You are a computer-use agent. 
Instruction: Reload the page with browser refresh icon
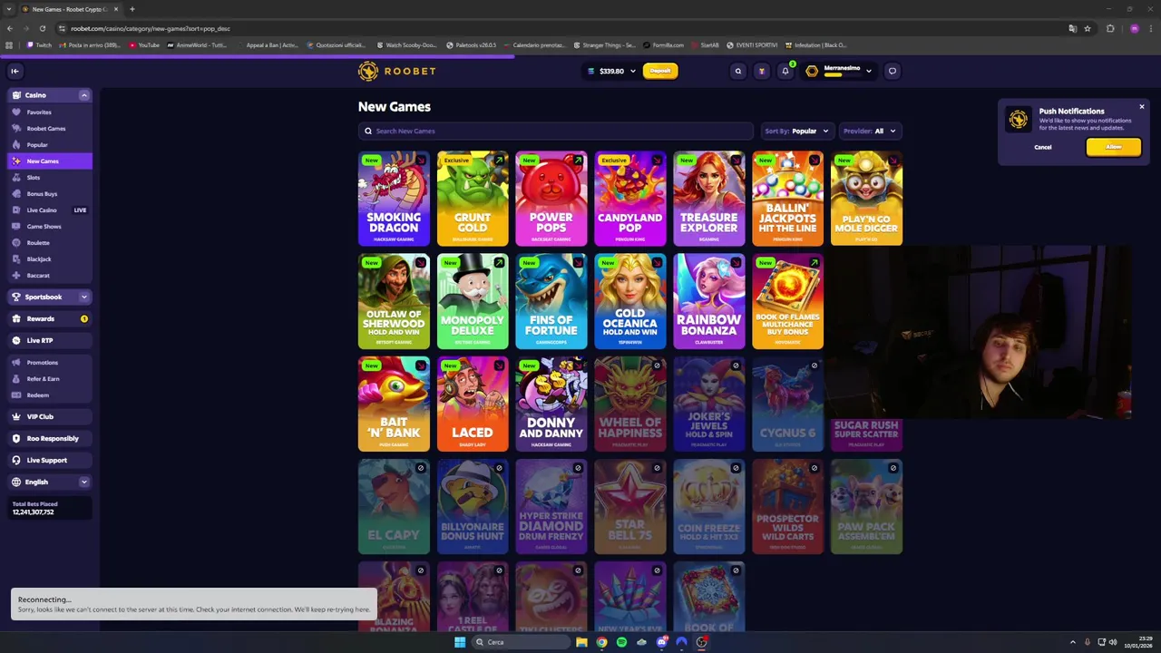(42, 28)
